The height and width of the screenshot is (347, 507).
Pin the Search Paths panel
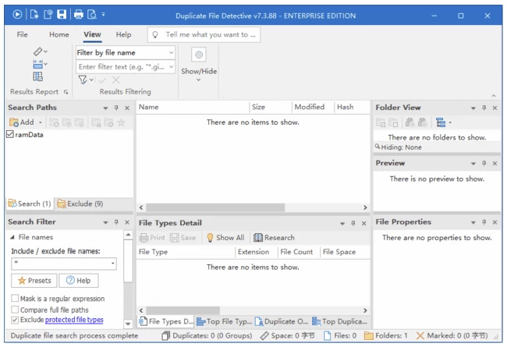(116, 108)
